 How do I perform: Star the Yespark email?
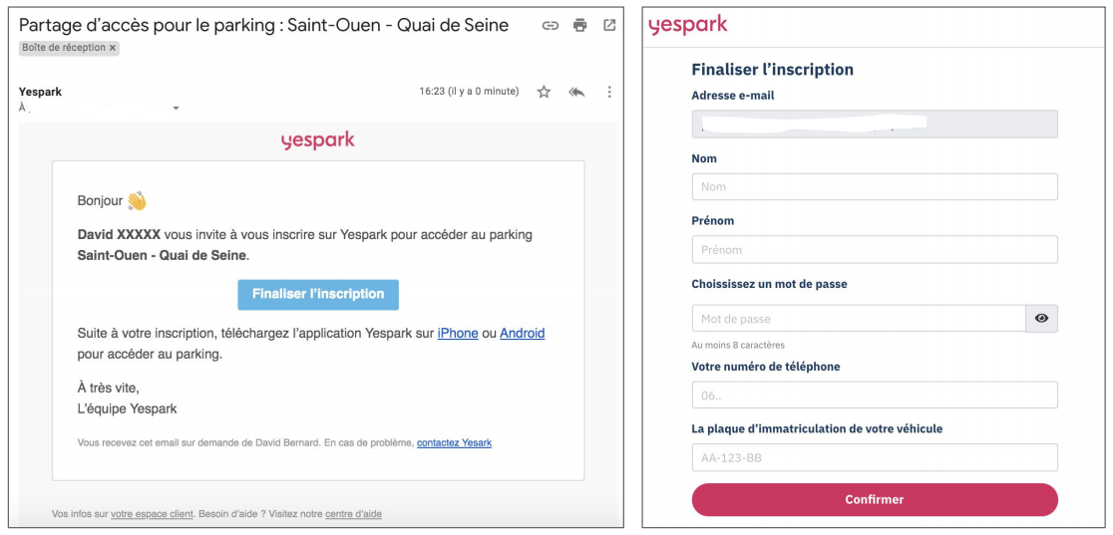click(544, 92)
